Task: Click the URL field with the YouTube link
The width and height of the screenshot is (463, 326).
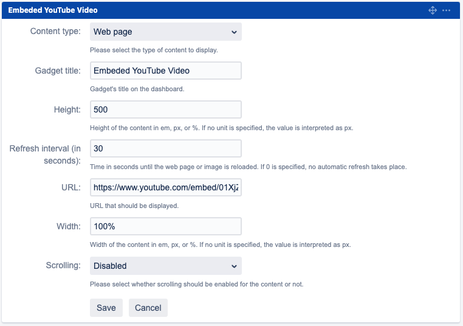Action: coord(165,187)
